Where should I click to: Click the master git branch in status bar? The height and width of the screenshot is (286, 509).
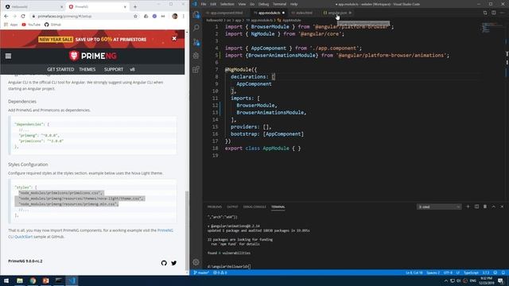[201, 272]
